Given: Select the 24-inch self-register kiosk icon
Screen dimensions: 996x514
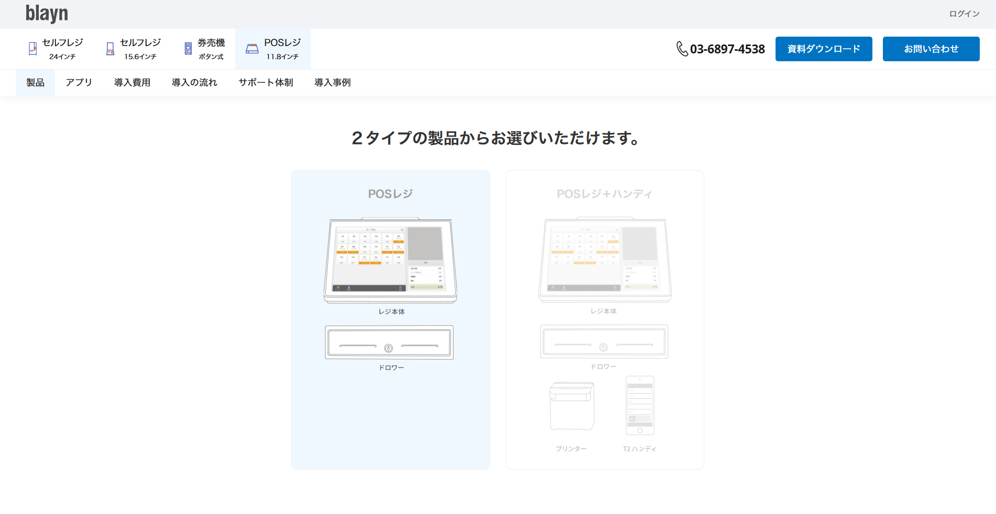Looking at the screenshot, I should click(32, 49).
